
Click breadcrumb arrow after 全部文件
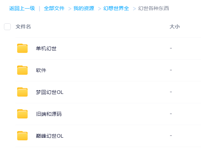click(70, 9)
